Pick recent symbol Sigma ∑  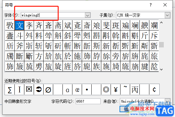coord(10,89)
